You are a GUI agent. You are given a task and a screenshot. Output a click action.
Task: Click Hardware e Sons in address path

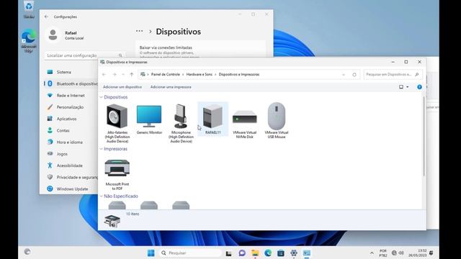click(x=199, y=75)
